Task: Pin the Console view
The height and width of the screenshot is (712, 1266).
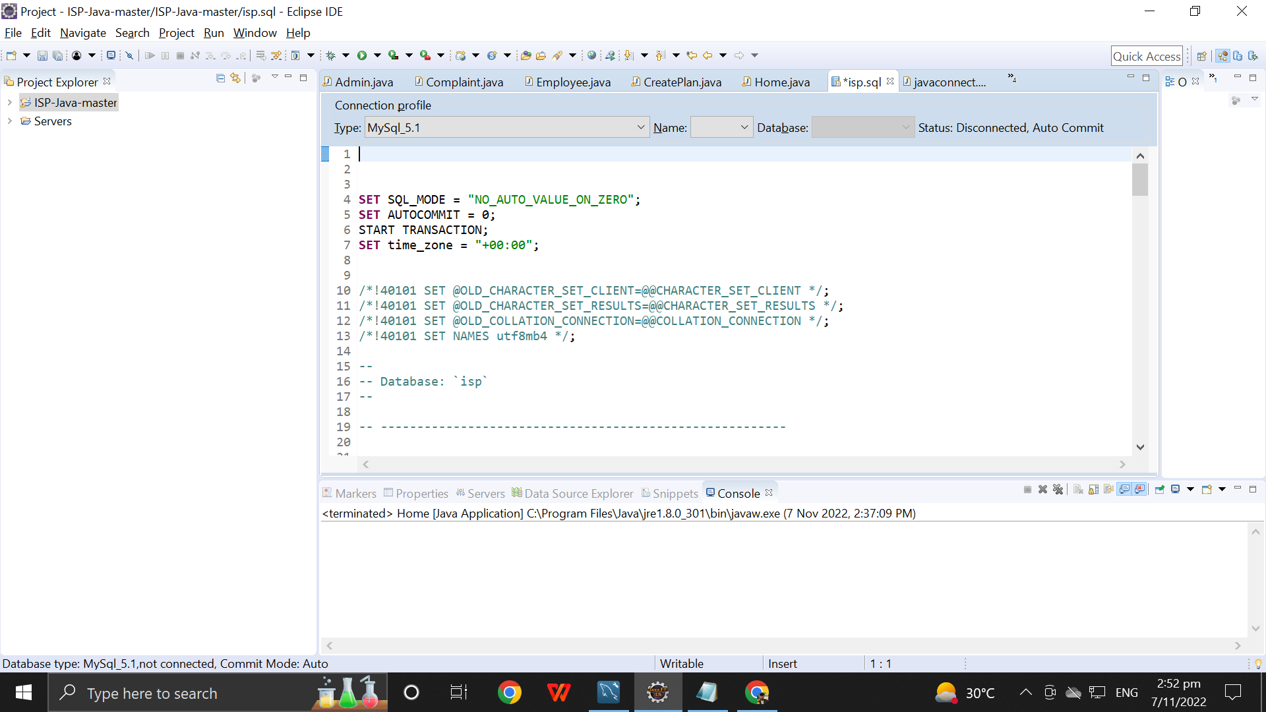Action: click(1159, 489)
